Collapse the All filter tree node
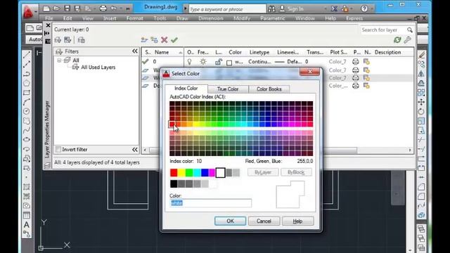450x253 pixels. [x=59, y=60]
